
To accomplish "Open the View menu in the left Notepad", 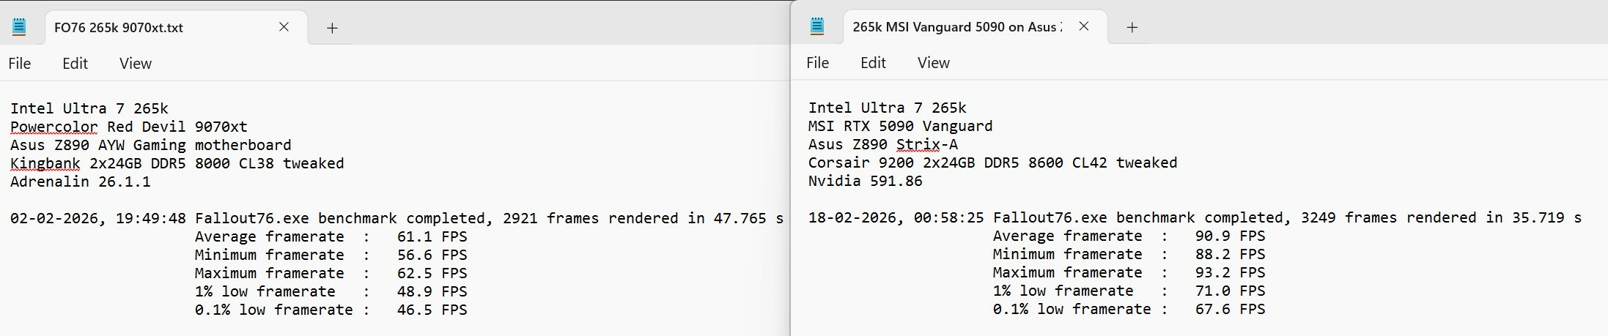I will tap(136, 64).
